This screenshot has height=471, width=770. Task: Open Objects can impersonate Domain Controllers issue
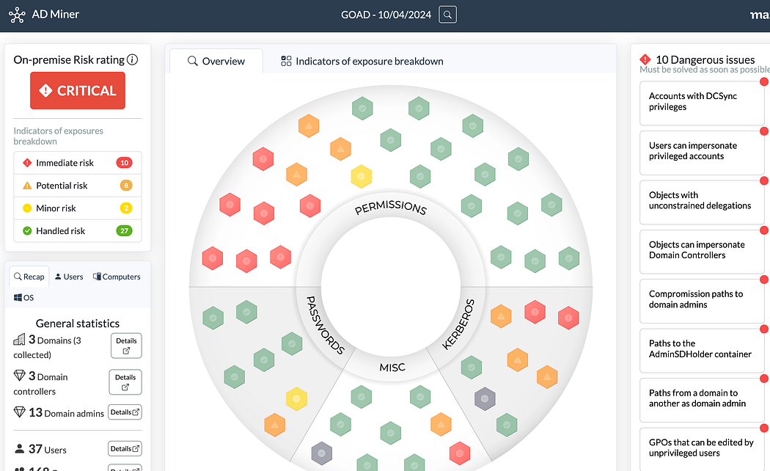coord(703,251)
